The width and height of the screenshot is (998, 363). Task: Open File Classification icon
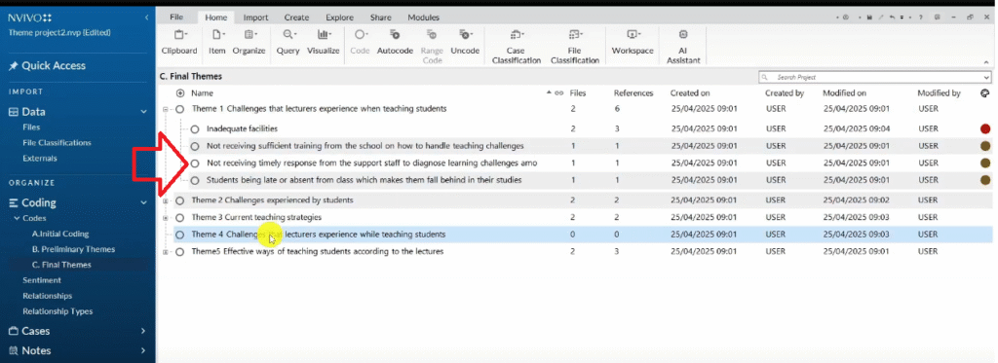click(x=574, y=34)
